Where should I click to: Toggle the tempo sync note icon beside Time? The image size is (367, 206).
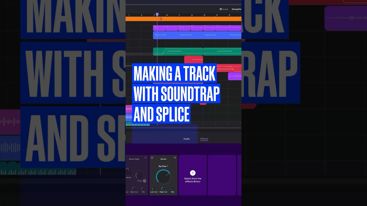(145, 181)
